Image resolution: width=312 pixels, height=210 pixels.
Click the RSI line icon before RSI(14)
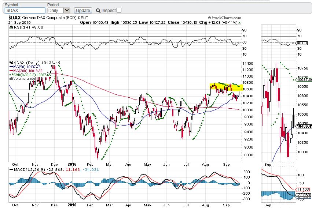[11, 27]
